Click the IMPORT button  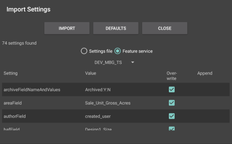click(x=67, y=28)
